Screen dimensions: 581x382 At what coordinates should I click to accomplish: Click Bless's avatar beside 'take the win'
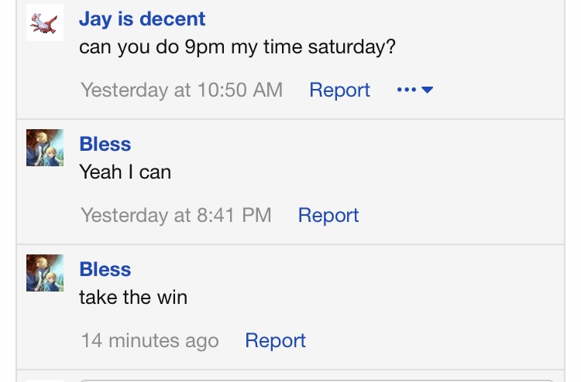(45, 273)
